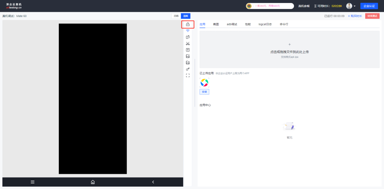
Task: Click the key icon in sidebar
Action: [188, 69]
